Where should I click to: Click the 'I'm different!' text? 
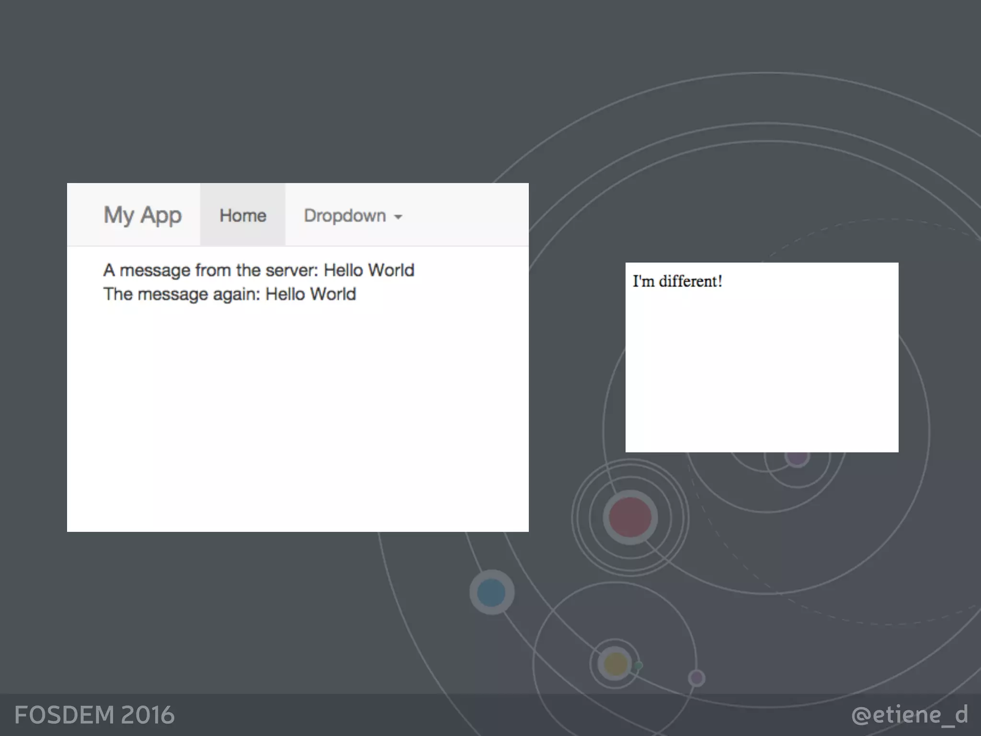(677, 281)
